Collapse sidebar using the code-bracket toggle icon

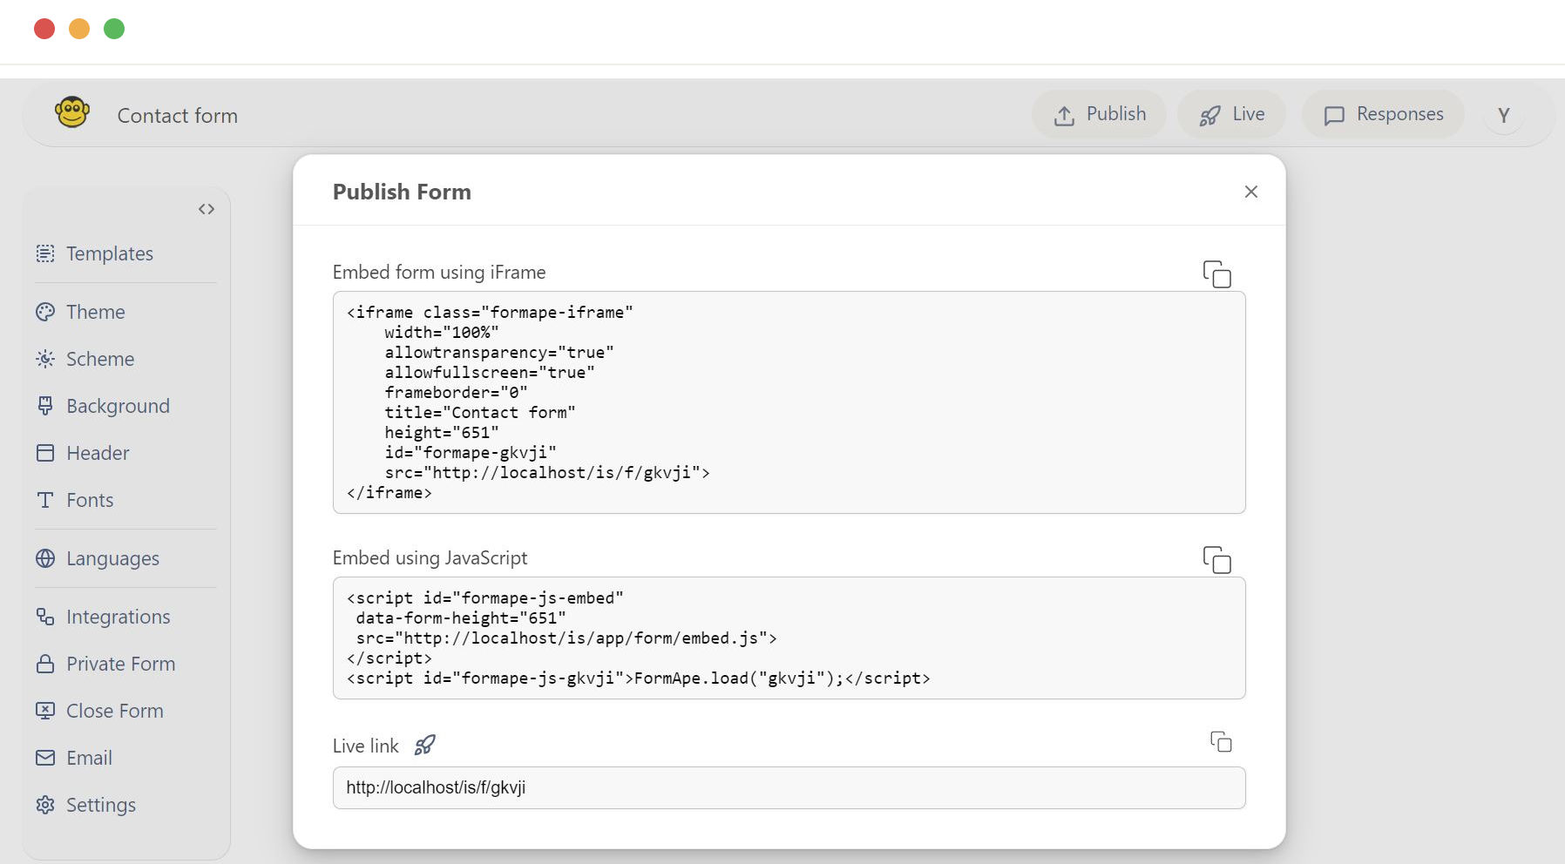click(x=207, y=209)
